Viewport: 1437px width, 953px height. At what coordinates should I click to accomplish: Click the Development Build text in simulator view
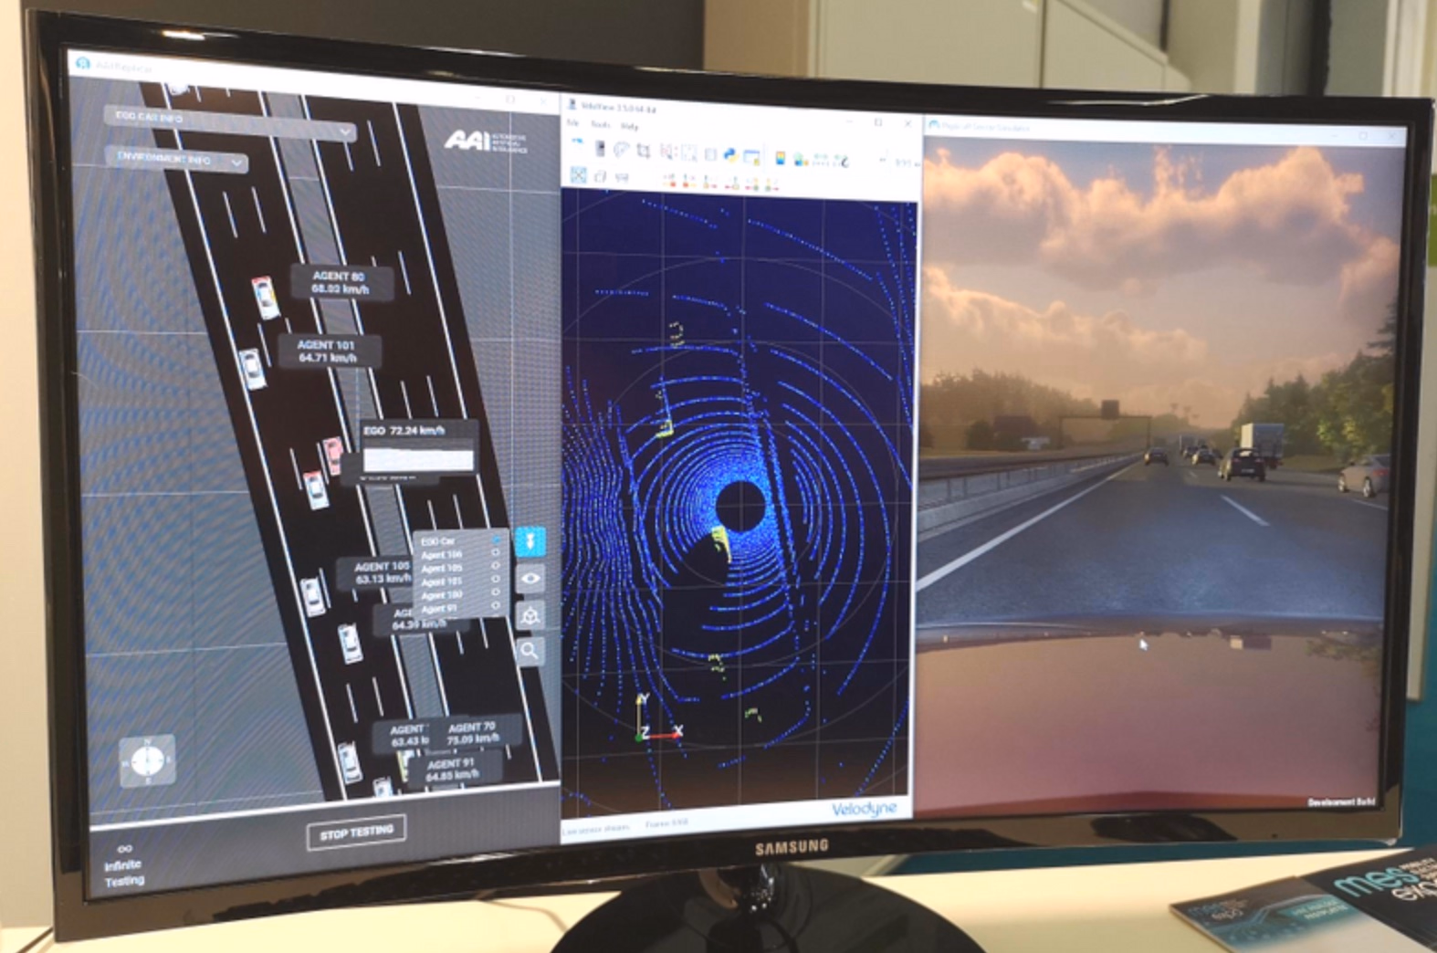(x=1340, y=801)
